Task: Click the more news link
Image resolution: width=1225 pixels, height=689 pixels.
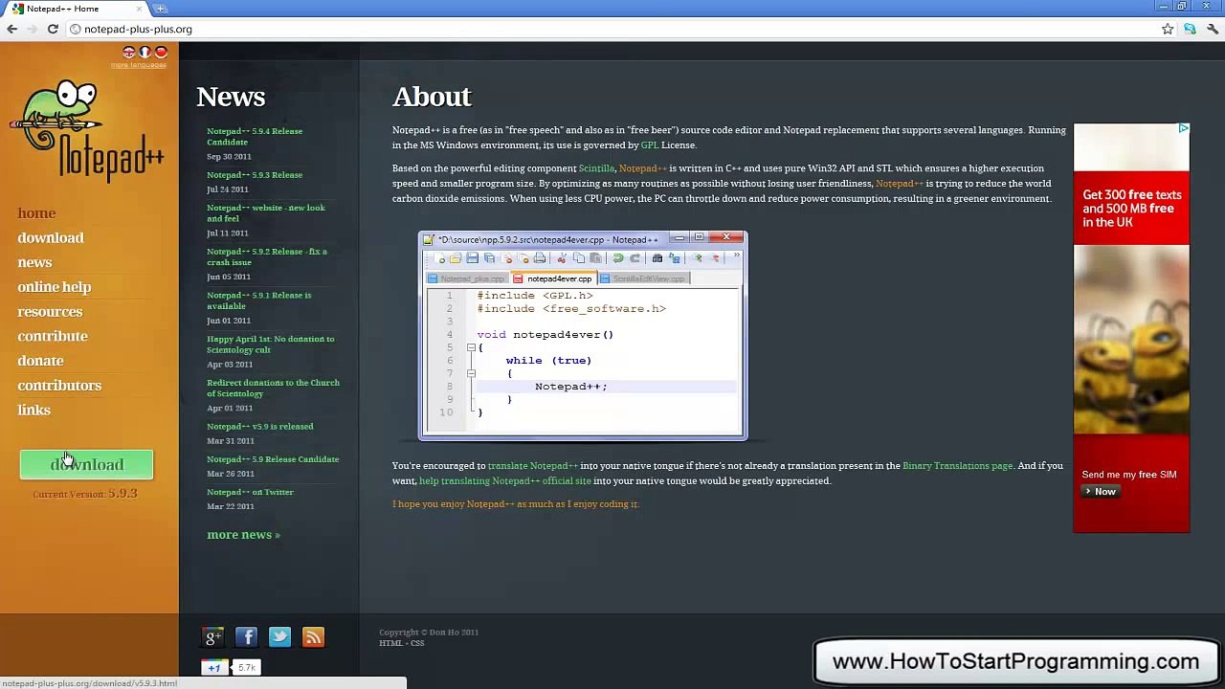Action: [x=243, y=535]
